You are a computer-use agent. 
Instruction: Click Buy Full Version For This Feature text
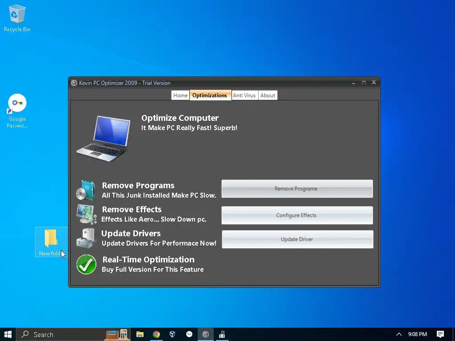pos(153,270)
